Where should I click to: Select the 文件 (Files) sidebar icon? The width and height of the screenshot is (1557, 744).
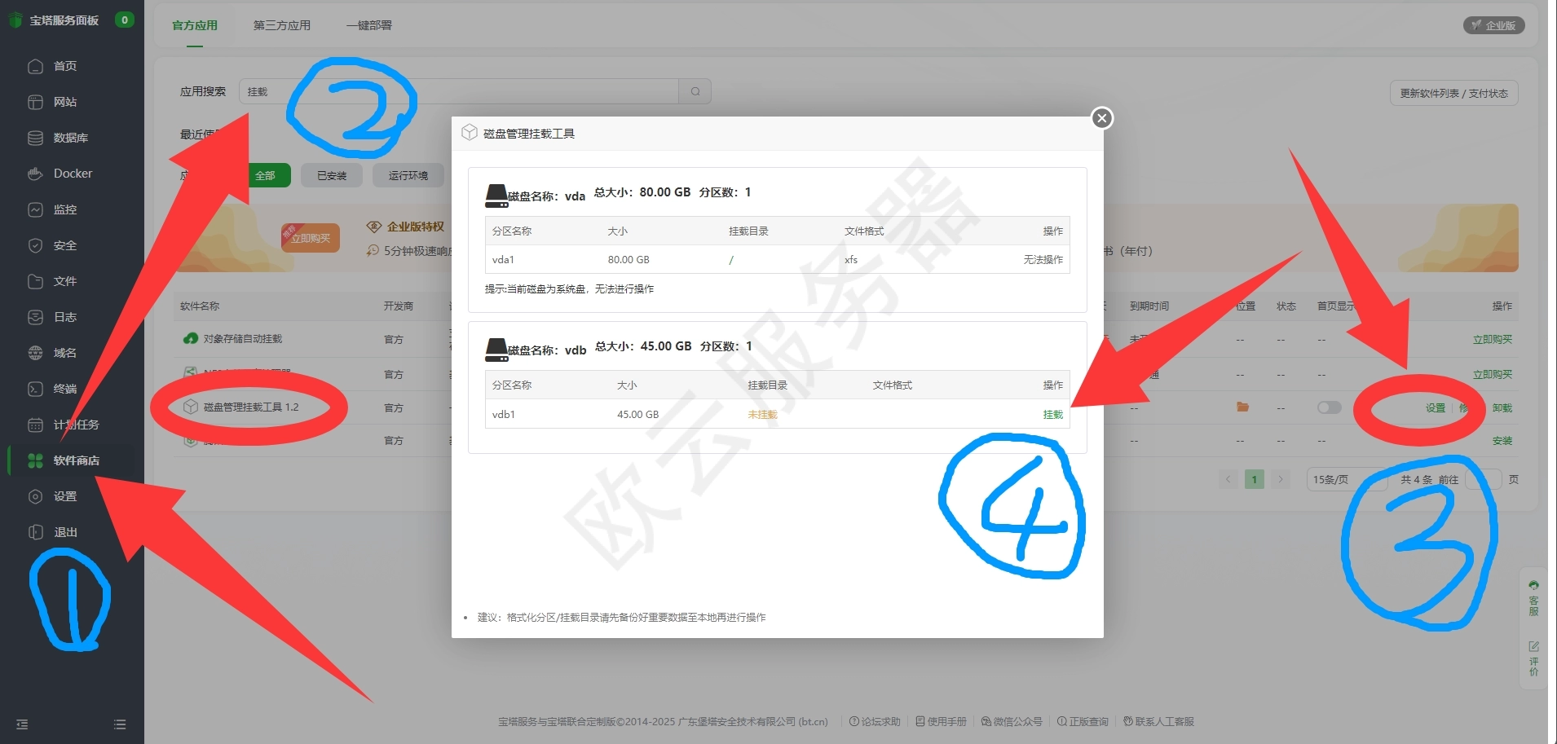[x=72, y=280]
